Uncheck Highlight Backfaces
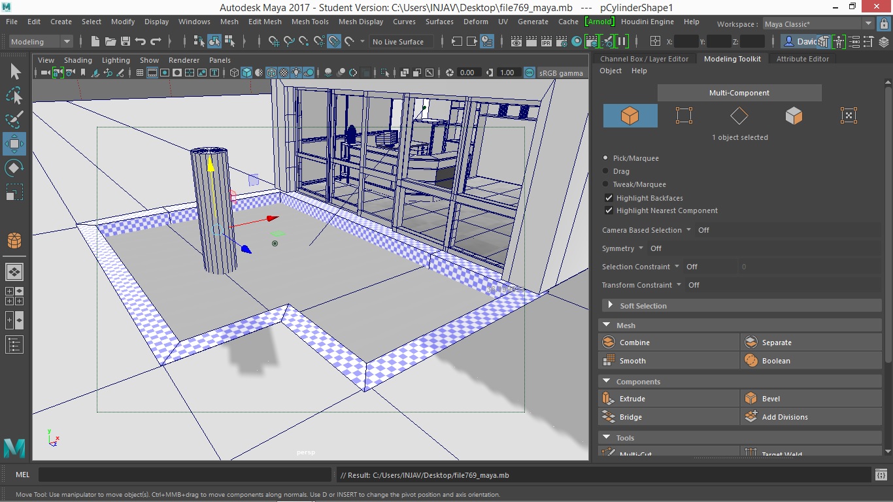This screenshot has height=502, width=893. point(609,198)
